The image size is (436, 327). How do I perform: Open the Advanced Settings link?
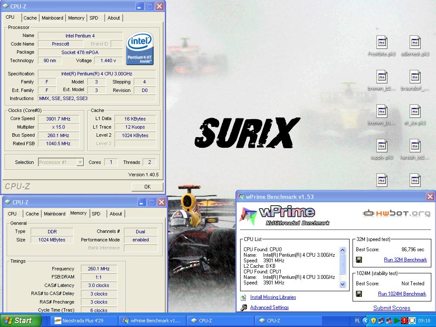pyautogui.click(x=270, y=307)
